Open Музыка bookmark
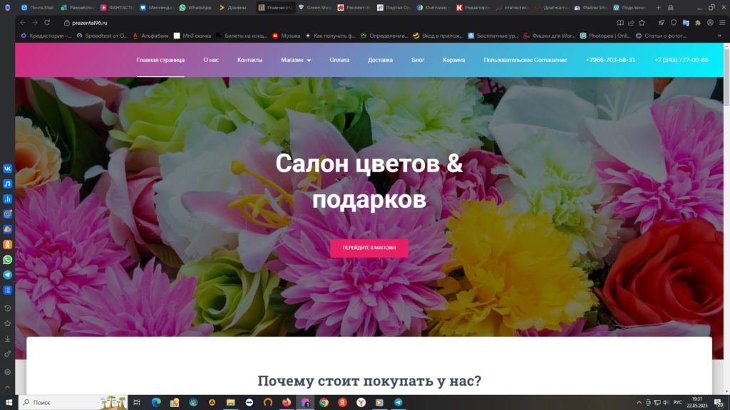The height and width of the screenshot is (410, 730). (287, 36)
